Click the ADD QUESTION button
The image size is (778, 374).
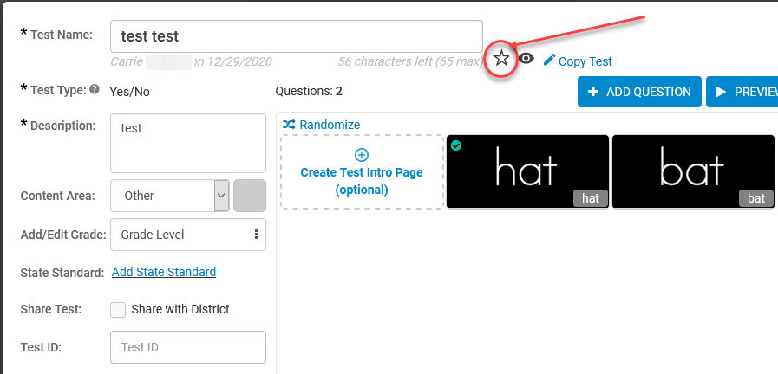click(639, 92)
